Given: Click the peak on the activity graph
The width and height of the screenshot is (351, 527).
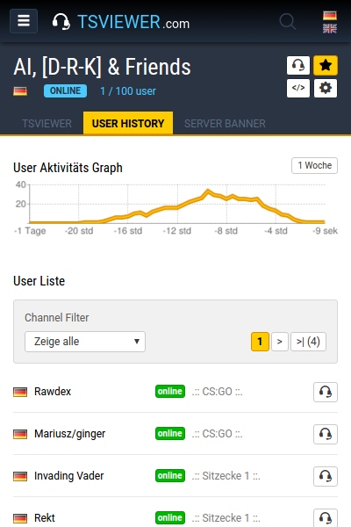Looking at the screenshot, I should click(x=208, y=191).
